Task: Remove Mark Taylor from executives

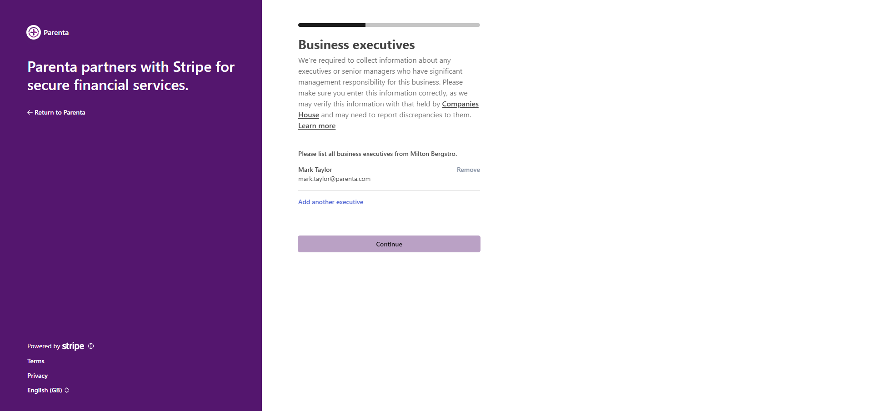Action: pos(468,170)
